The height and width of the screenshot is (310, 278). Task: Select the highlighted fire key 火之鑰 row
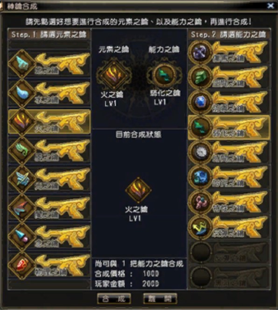(x=49, y=122)
